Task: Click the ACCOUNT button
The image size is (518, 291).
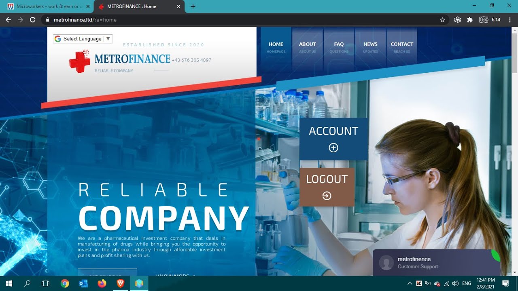Action: (333, 139)
